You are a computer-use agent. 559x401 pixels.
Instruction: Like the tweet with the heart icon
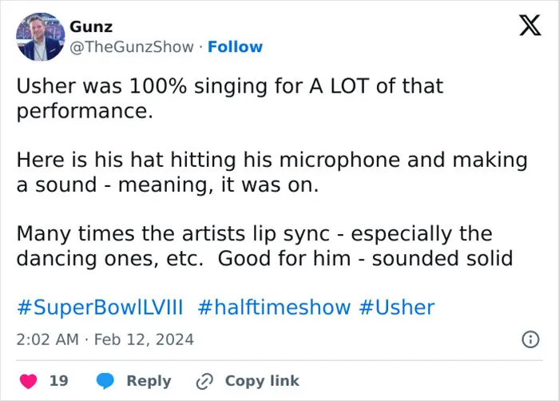(28, 381)
